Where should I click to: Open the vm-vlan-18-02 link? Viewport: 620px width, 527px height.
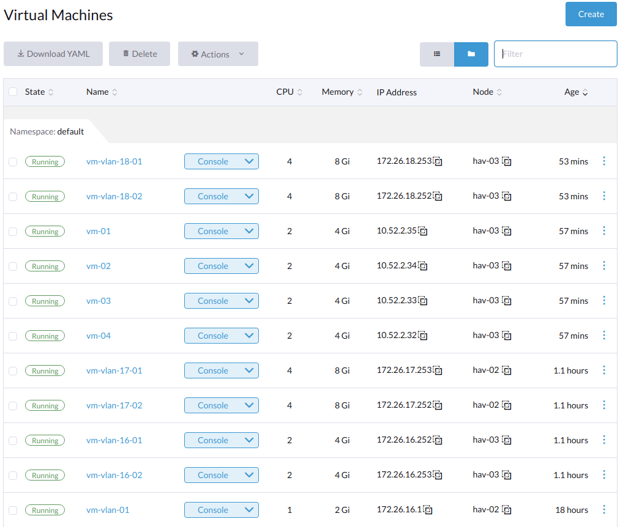pos(114,196)
